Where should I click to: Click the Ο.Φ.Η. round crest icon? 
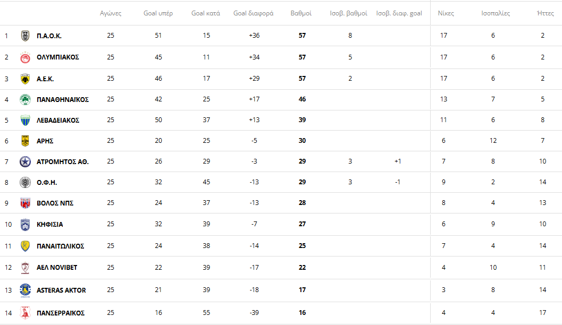(x=25, y=182)
